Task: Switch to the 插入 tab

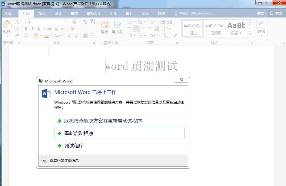Action: (42, 14)
